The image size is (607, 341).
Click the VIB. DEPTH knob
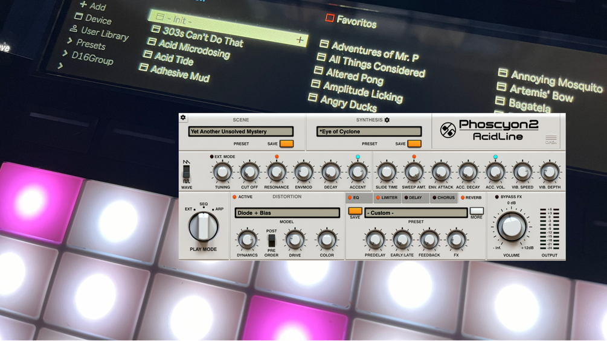pyautogui.click(x=549, y=172)
